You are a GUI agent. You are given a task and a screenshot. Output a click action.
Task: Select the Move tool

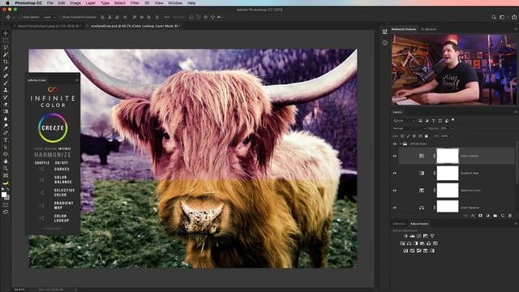point(6,33)
